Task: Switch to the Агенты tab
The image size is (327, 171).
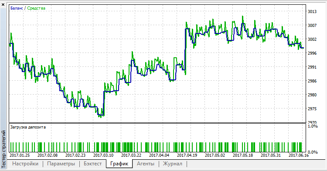Action: [146, 164]
